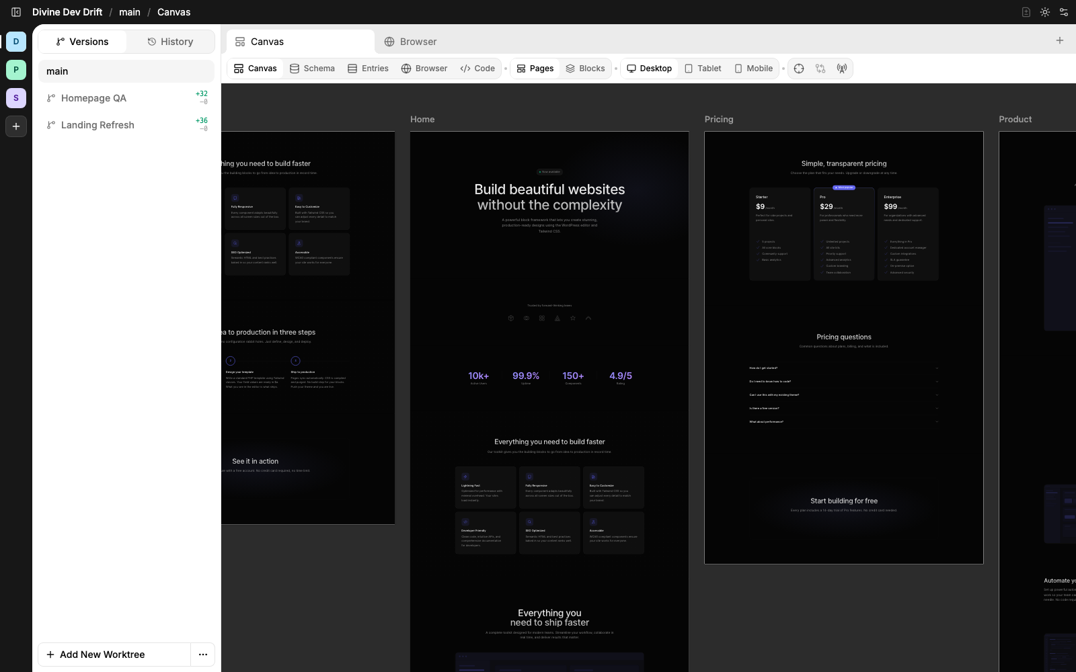Click 'Canvas' in the breadcrumb
The width and height of the screenshot is (1076, 672).
click(174, 12)
